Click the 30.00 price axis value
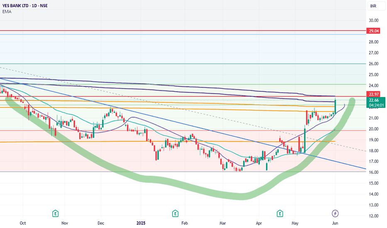 click(373, 20)
